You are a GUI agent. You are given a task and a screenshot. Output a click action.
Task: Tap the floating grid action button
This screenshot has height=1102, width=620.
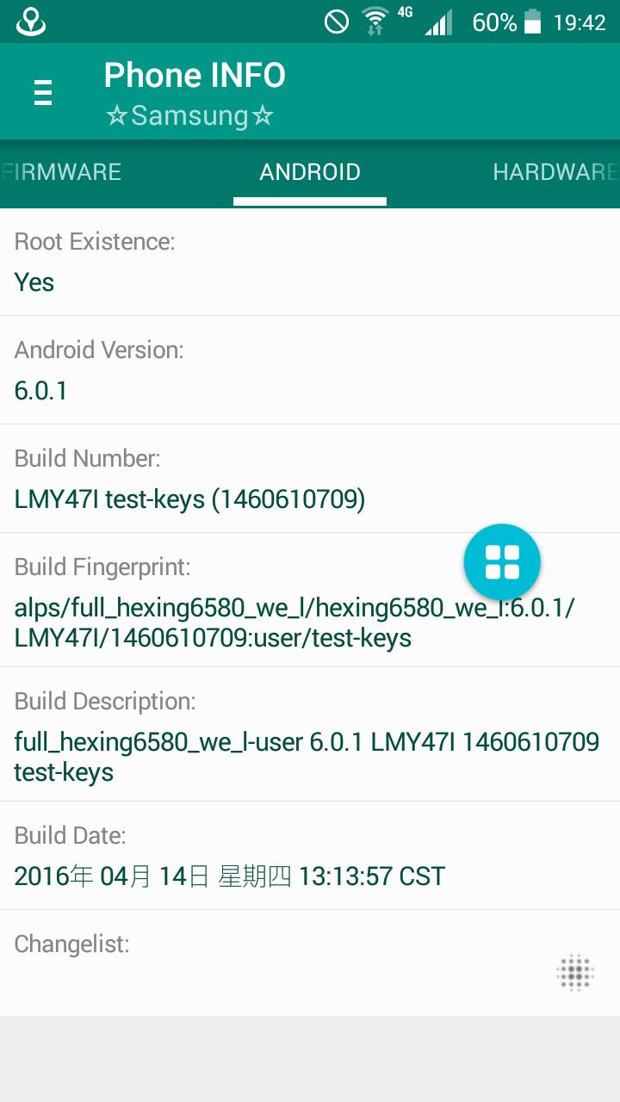[502, 562]
